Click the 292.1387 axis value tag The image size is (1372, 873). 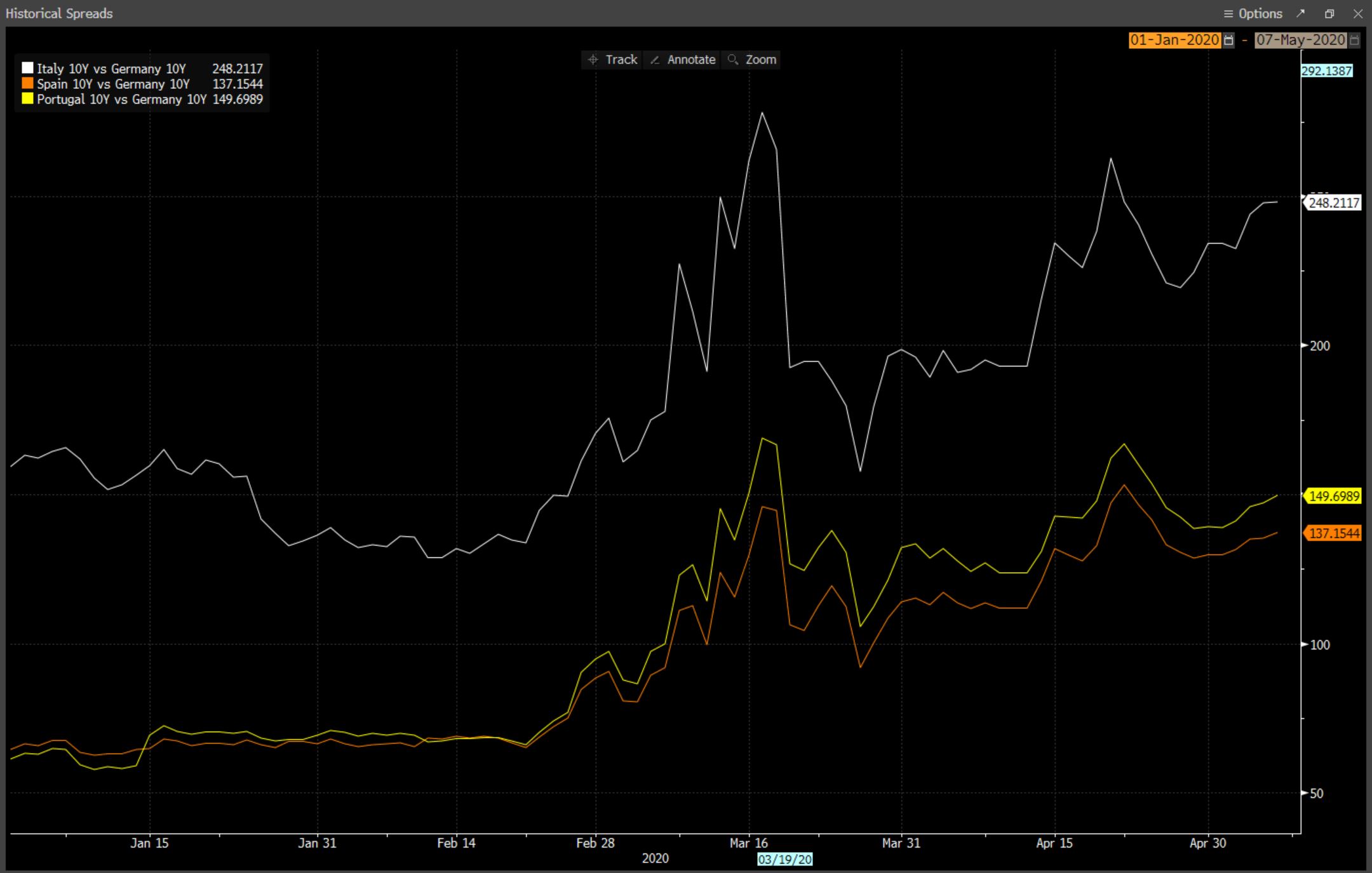click(x=1327, y=70)
